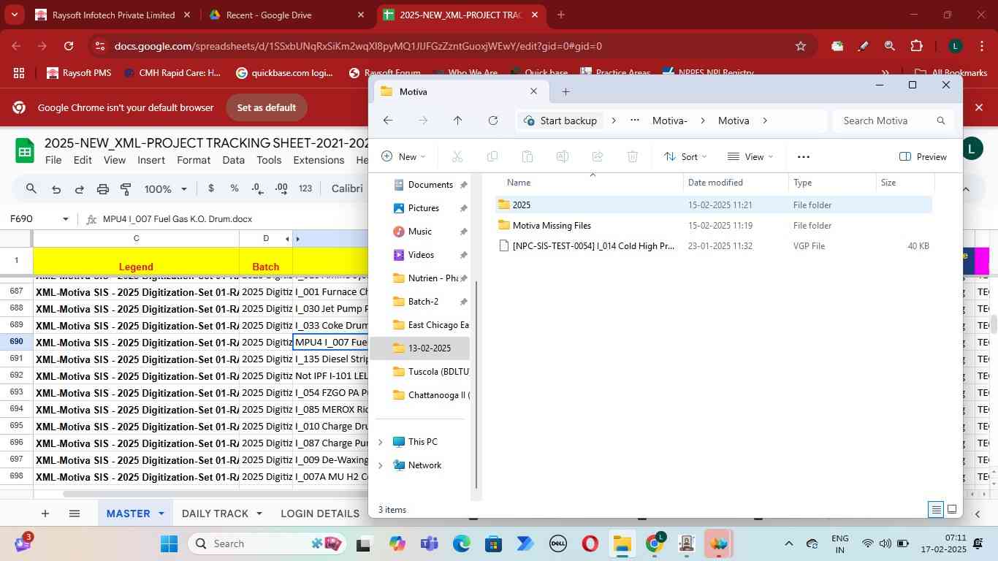Apply percent format in Sheets toolbar
Image resolution: width=998 pixels, height=561 pixels.
tap(235, 188)
